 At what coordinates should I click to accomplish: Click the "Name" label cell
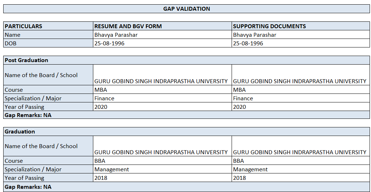pyautogui.click(x=48, y=35)
